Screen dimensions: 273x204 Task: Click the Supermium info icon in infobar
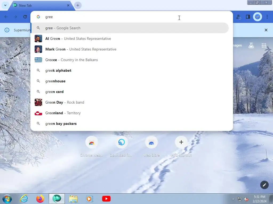click(7, 30)
